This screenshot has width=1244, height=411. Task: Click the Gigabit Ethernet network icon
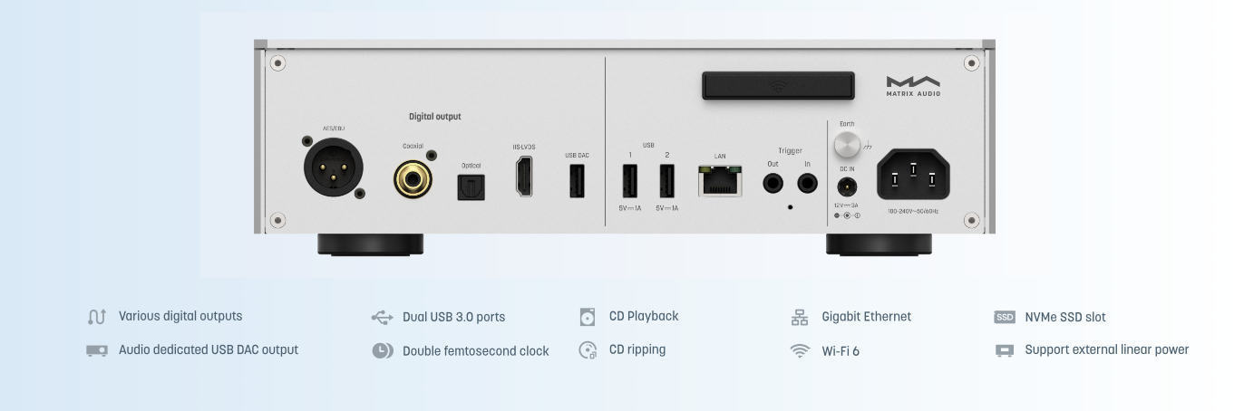click(x=798, y=317)
